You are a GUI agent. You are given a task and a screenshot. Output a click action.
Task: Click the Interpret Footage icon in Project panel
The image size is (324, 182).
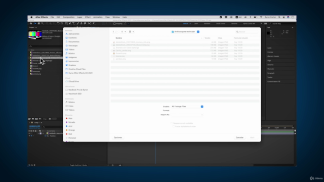click(29, 119)
